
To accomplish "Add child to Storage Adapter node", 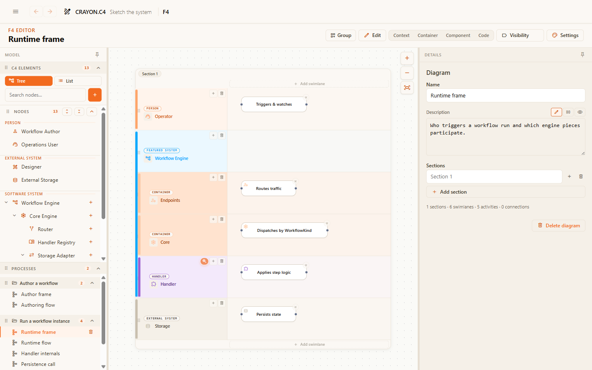I will click(x=91, y=255).
